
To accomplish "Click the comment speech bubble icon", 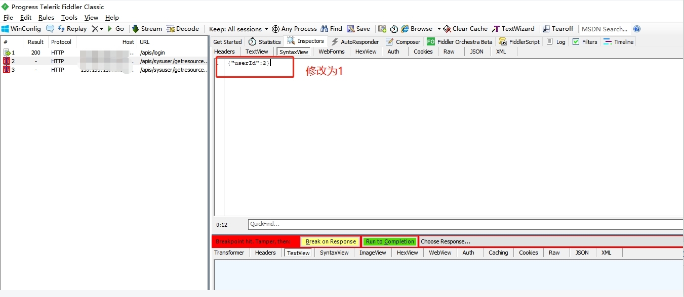I will click(x=50, y=29).
